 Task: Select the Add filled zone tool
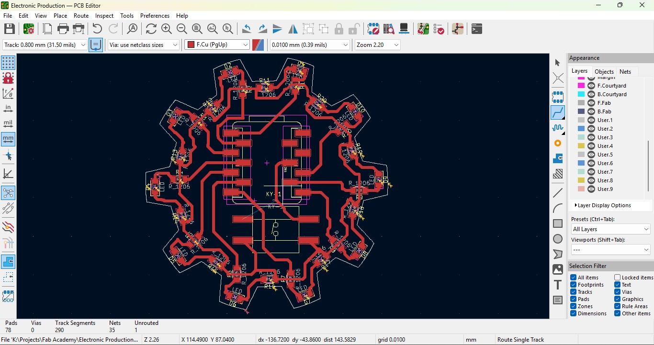coord(558,159)
